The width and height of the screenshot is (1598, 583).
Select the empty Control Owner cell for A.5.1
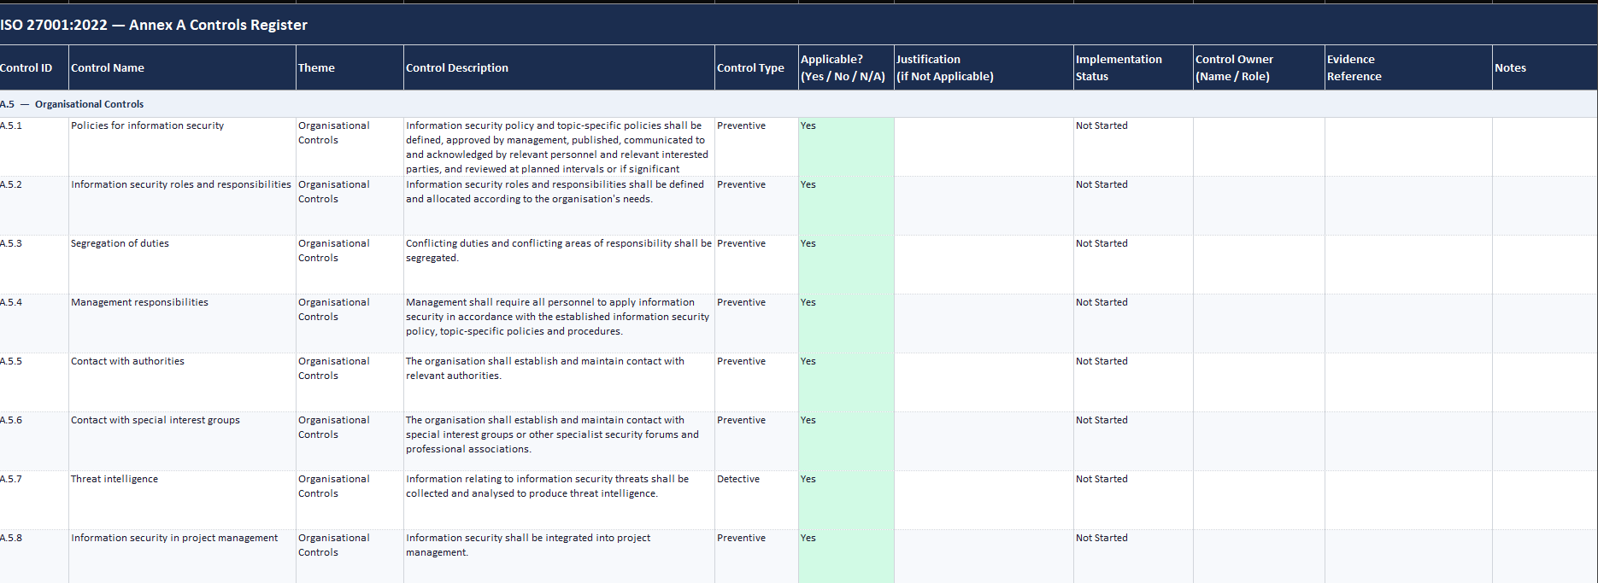coord(1259,147)
